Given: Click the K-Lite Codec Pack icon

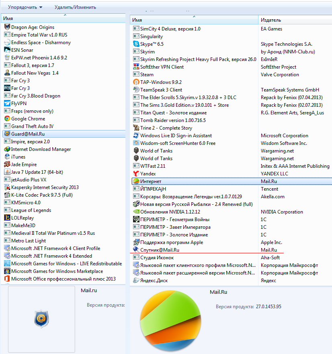Looking at the screenshot, I should [7, 195].
